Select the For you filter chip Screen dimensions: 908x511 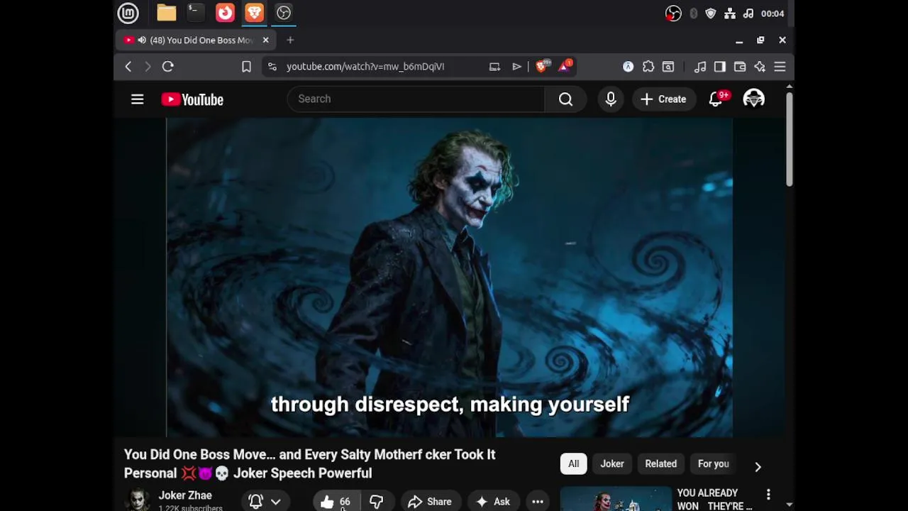714,464
